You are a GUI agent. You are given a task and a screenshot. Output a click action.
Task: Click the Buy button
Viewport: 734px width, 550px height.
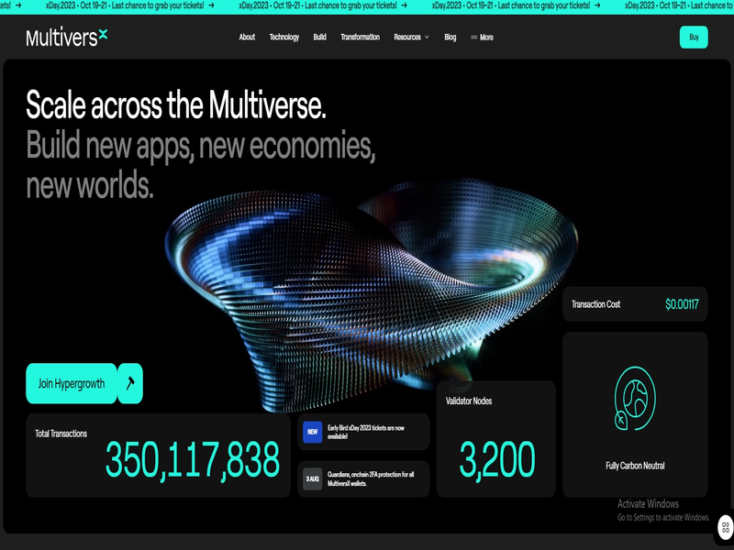pyautogui.click(x=694, y=38)
